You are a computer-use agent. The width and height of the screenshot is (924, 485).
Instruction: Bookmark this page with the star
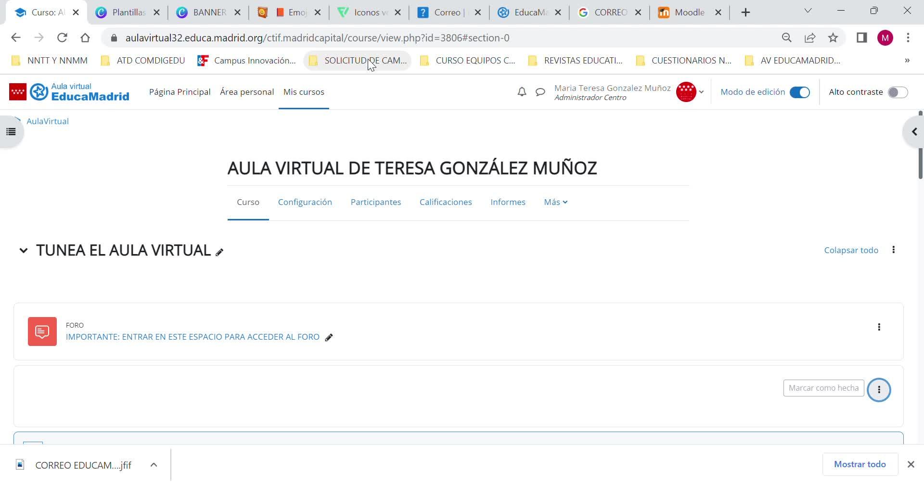(833, 38)
